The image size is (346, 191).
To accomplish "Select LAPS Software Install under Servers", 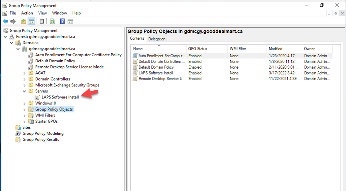I will pos(60,97).
